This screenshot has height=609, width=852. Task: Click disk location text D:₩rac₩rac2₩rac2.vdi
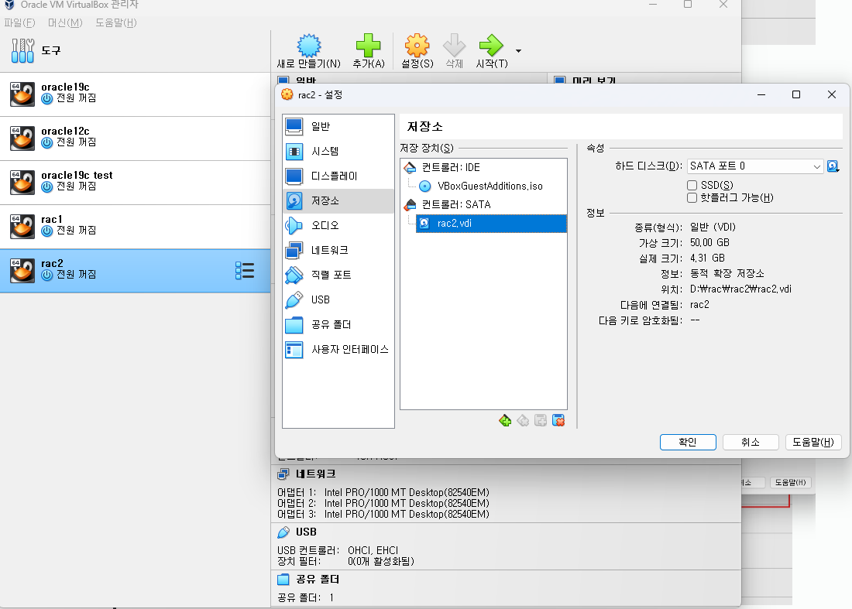point(740,289)
